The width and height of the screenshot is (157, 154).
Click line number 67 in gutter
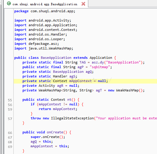(10, 137)
